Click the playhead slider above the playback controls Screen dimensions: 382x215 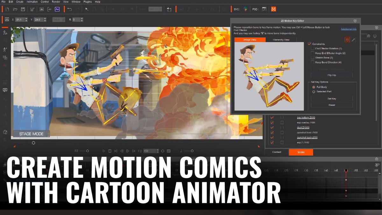pos(33,143)
